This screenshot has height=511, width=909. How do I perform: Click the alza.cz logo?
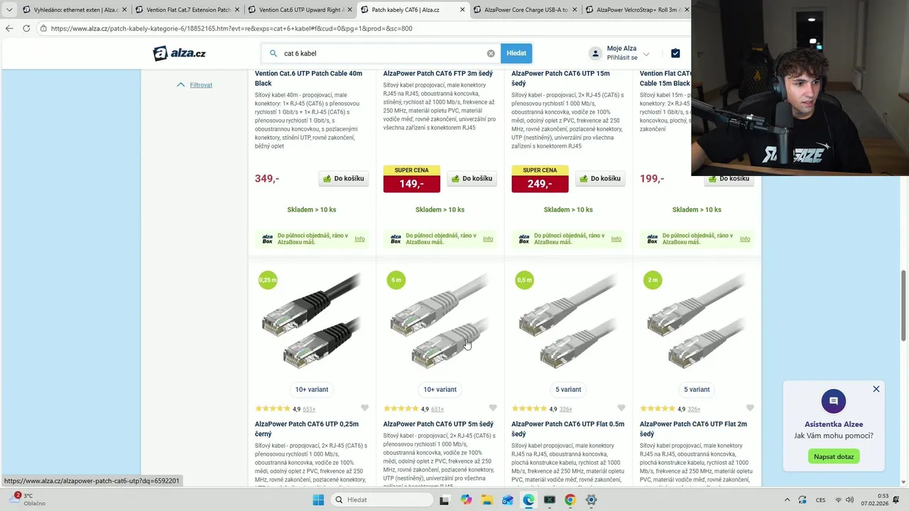[x=180, y=53]
